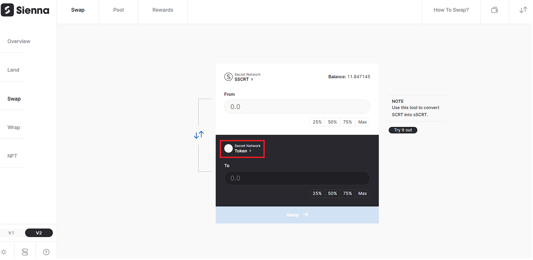Select 75% in the To section
This screenshot has height=260, width=533.
(x=347, y=193)
